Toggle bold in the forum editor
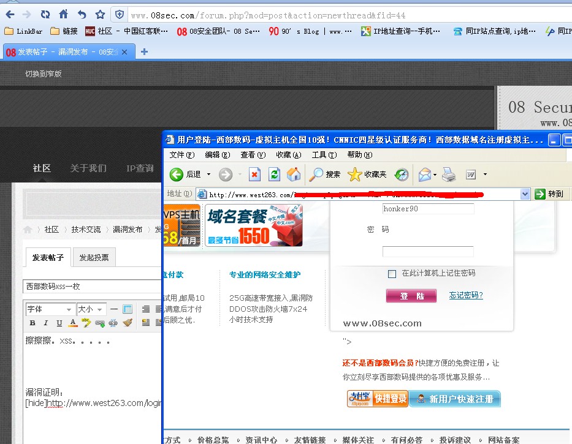Viewport: 572px width, 444px height. [x=32, y=323]
